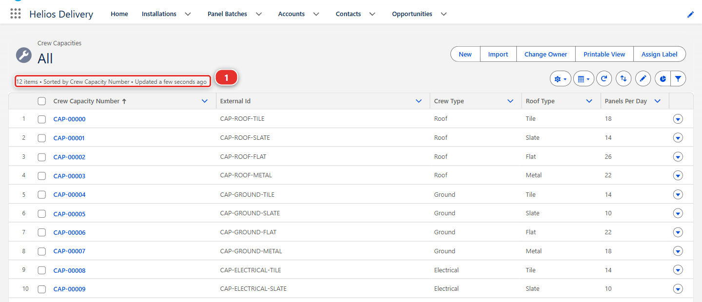The height and width of the screenshot is (302, 702).
Task: Open External Id column menu
Action: pyautogui.click(x=418, y=101)
